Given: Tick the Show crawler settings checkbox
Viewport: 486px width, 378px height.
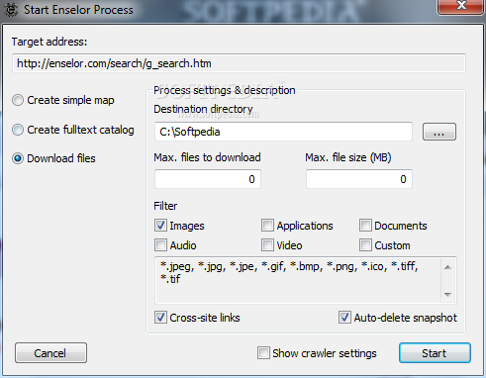Looking at the screenshot, I should pyautogui.click(x=263, y=353).
